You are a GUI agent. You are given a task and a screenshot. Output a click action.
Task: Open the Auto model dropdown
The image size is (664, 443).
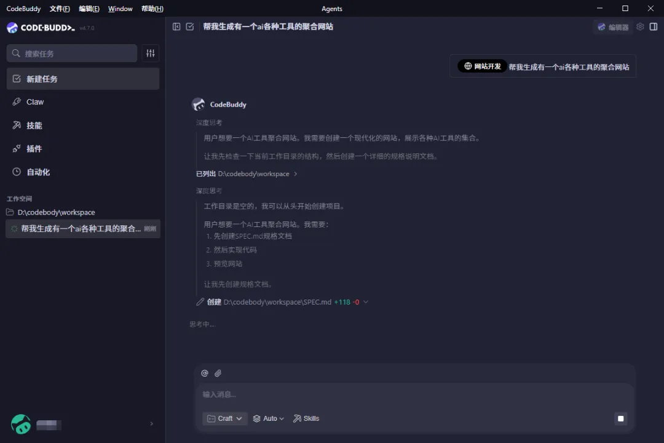[x=269, y=418]
